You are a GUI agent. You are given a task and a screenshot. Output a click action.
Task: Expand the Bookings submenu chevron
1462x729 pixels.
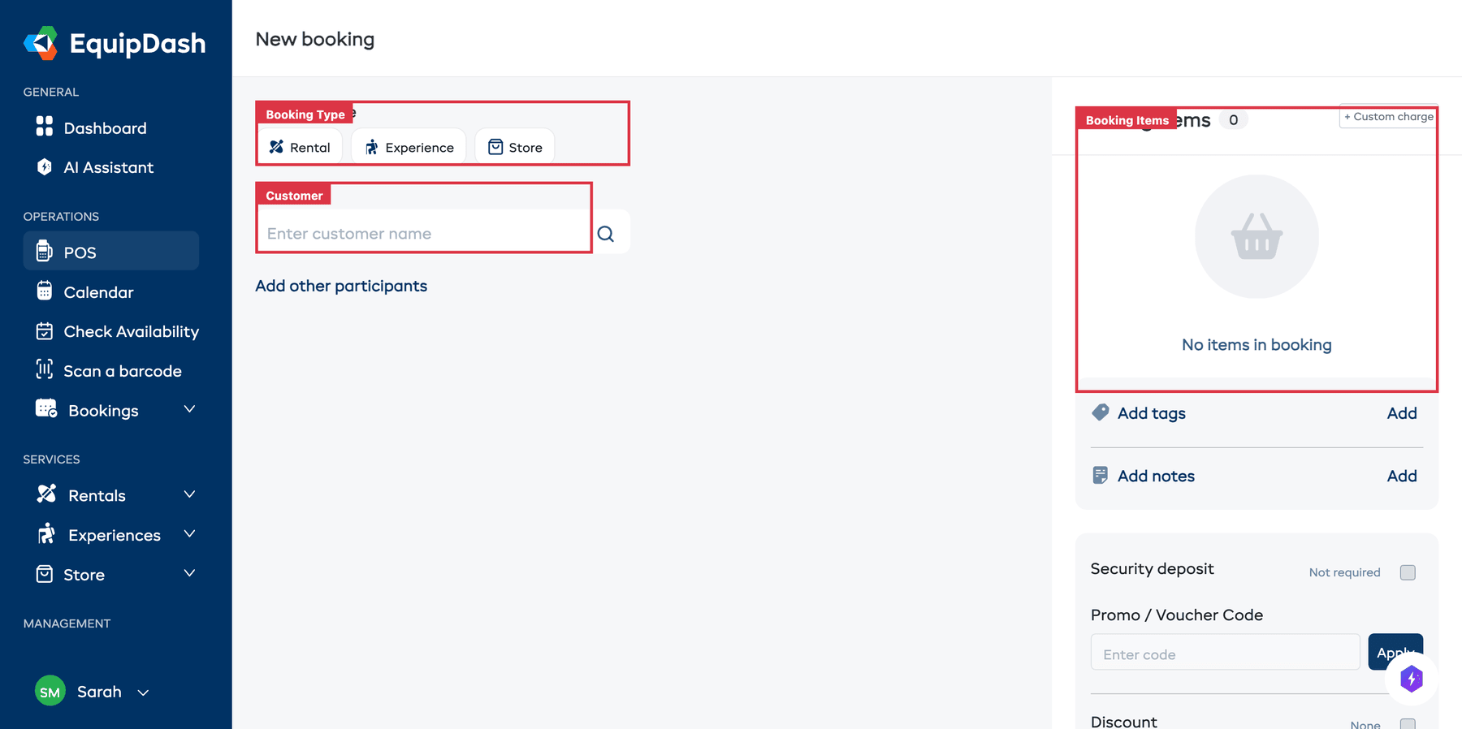(x=189, y=409)
